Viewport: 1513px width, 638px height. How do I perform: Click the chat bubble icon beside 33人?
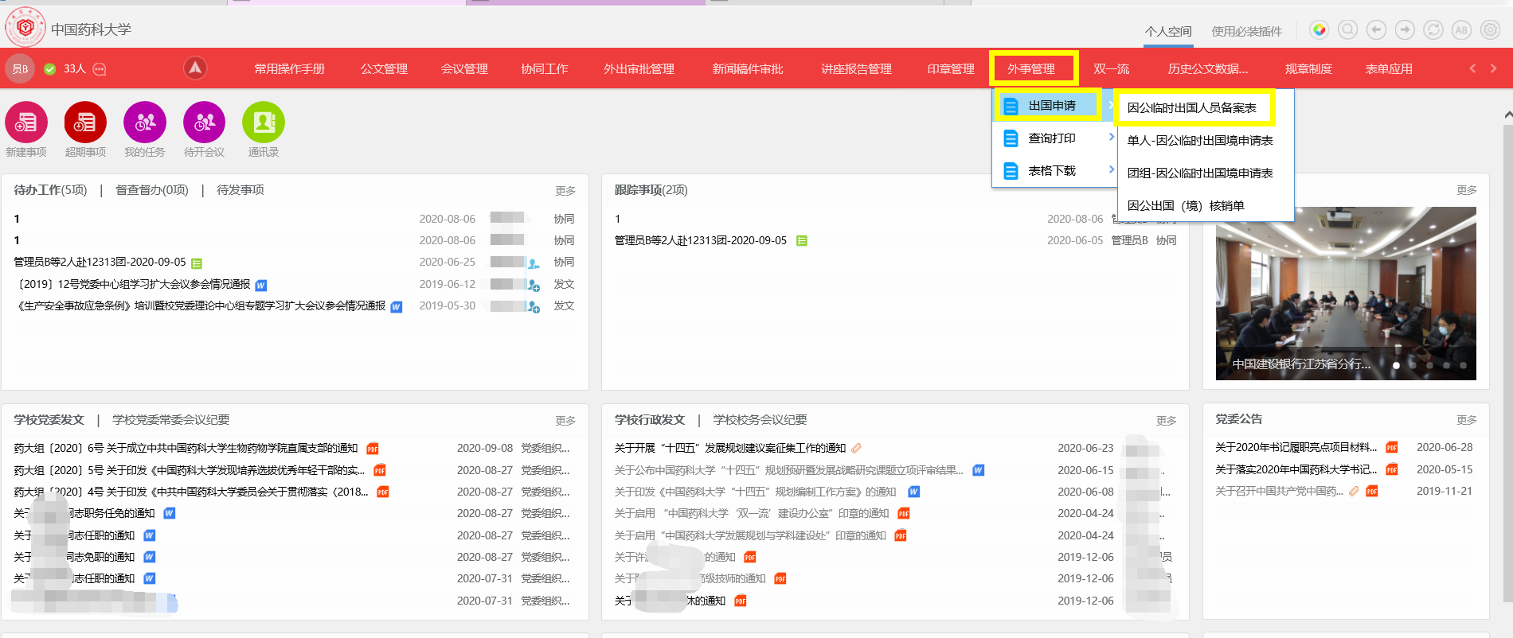click(x=100, y=69)
